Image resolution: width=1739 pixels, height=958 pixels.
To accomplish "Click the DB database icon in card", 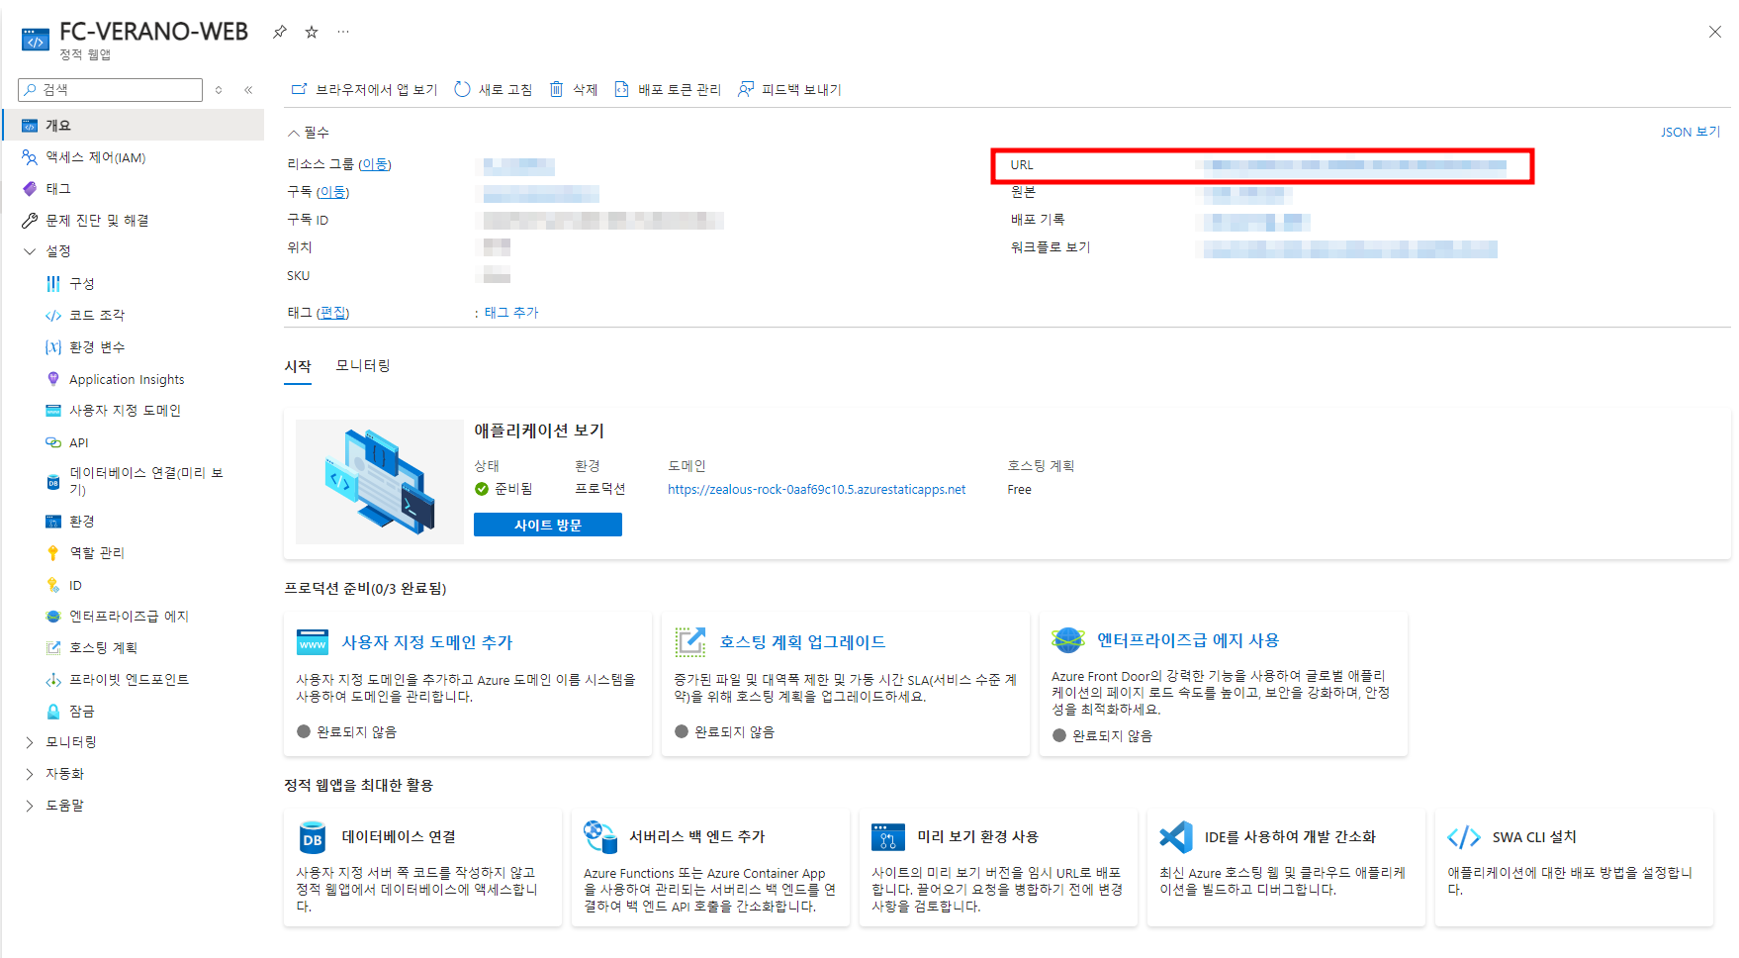I will click(313, 837).
